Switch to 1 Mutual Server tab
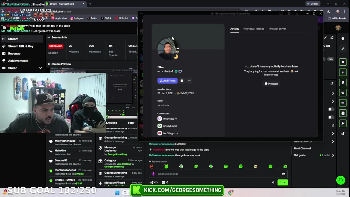This screenshot has height=197, width=350. click(x=277, y=29)
